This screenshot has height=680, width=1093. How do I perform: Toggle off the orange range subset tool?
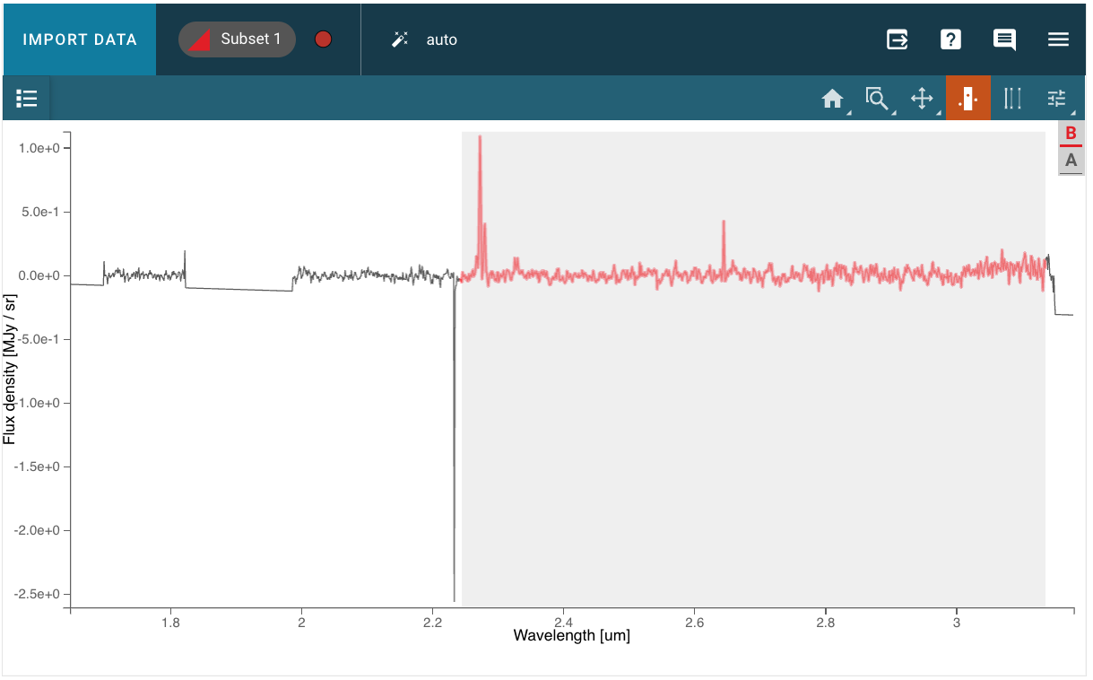tap(967, 99)
